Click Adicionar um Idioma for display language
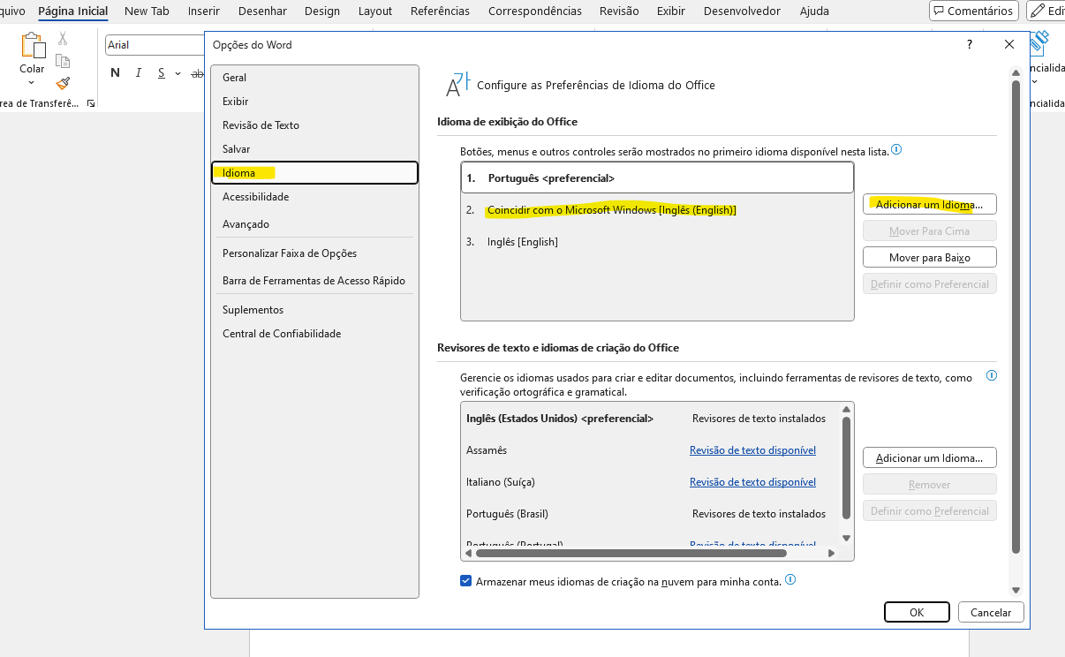Image resolution: width=1065 pixels, height=657 pixels. click(929, 204)
